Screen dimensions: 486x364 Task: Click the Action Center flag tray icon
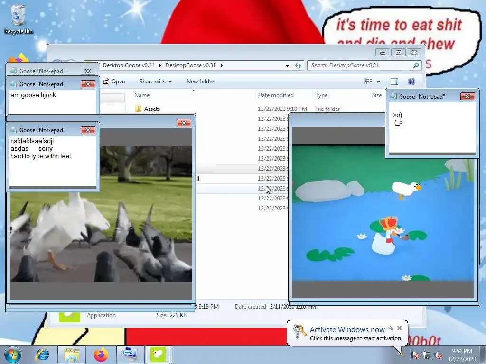(x=415, y=355)
